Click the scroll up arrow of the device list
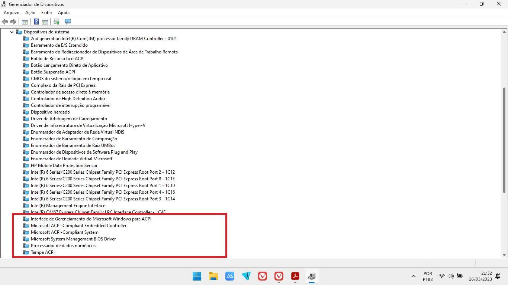The image size is (508, 285). pyautogui.click(x=505, y=32)
